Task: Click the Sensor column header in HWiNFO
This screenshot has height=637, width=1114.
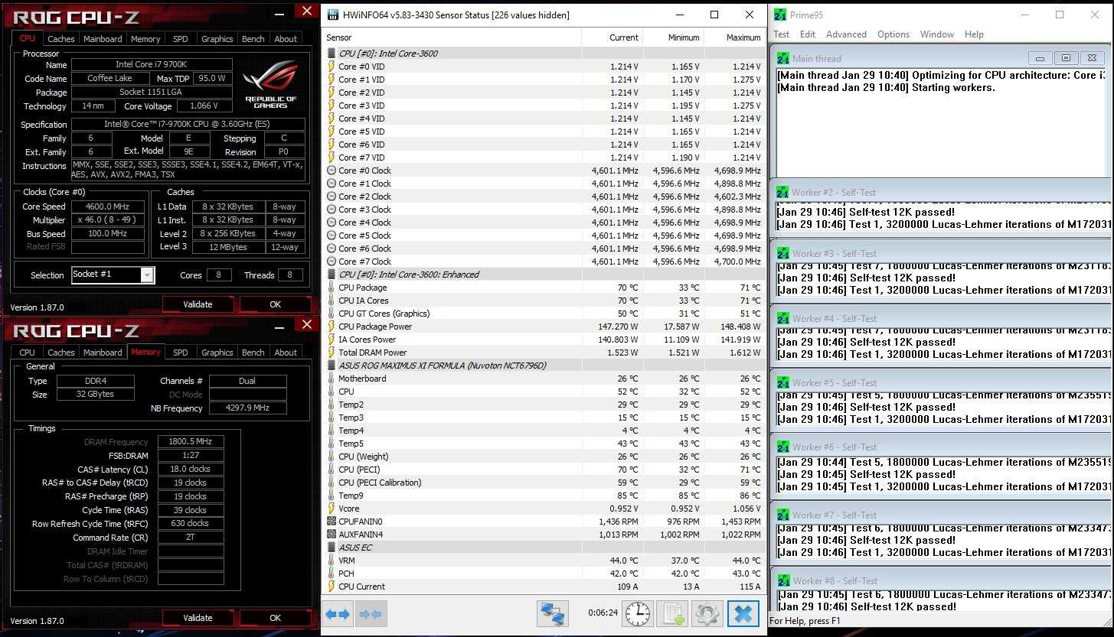Action: tap(339, 37)
